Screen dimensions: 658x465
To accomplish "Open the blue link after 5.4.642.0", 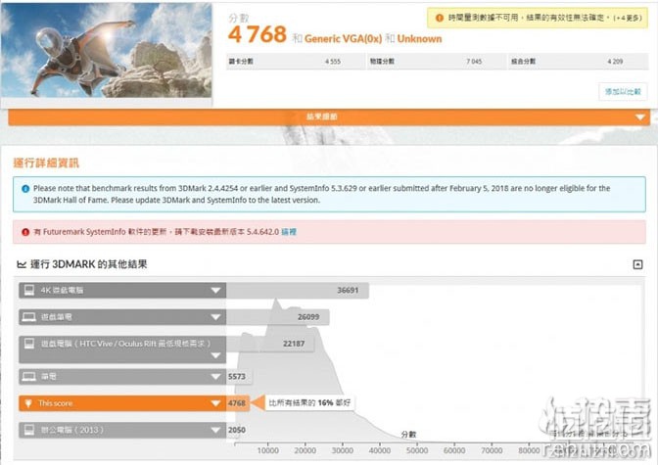I will pyautogui.click(x=289, y=232).
